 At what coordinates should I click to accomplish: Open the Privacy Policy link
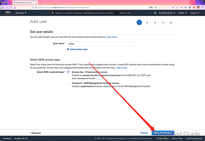pyautogui.click(x=162, y=139)
